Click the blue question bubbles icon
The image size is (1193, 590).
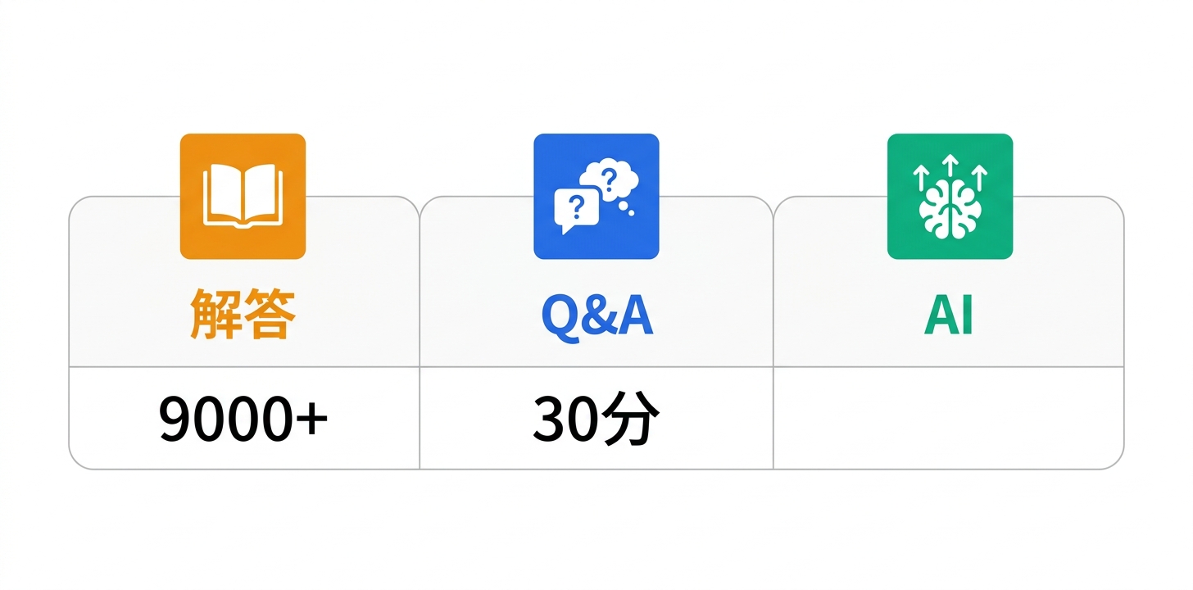(596, 197)
